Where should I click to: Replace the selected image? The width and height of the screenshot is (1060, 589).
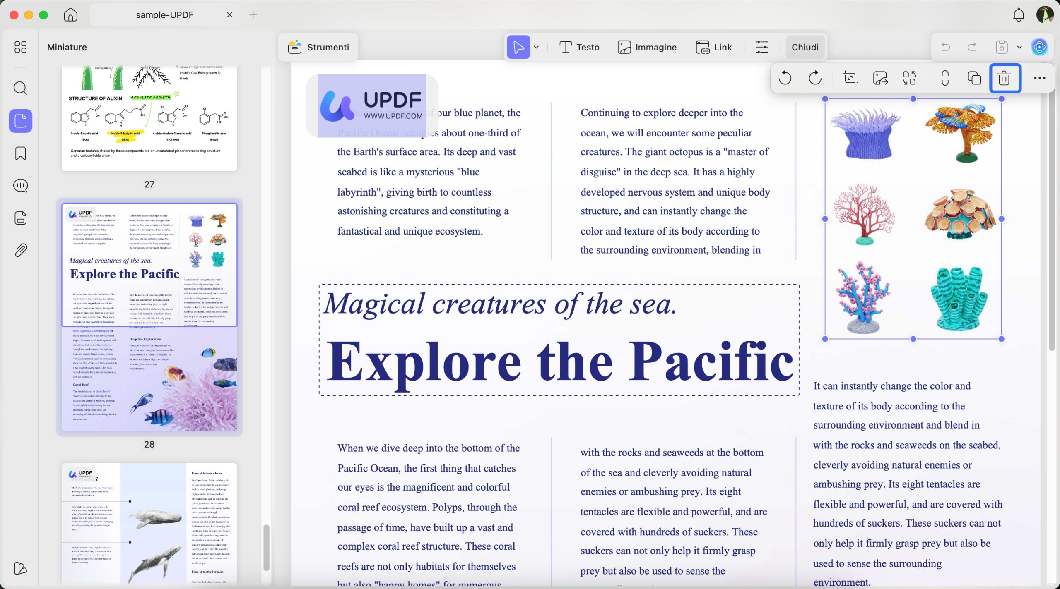click(x=909, y=78)
